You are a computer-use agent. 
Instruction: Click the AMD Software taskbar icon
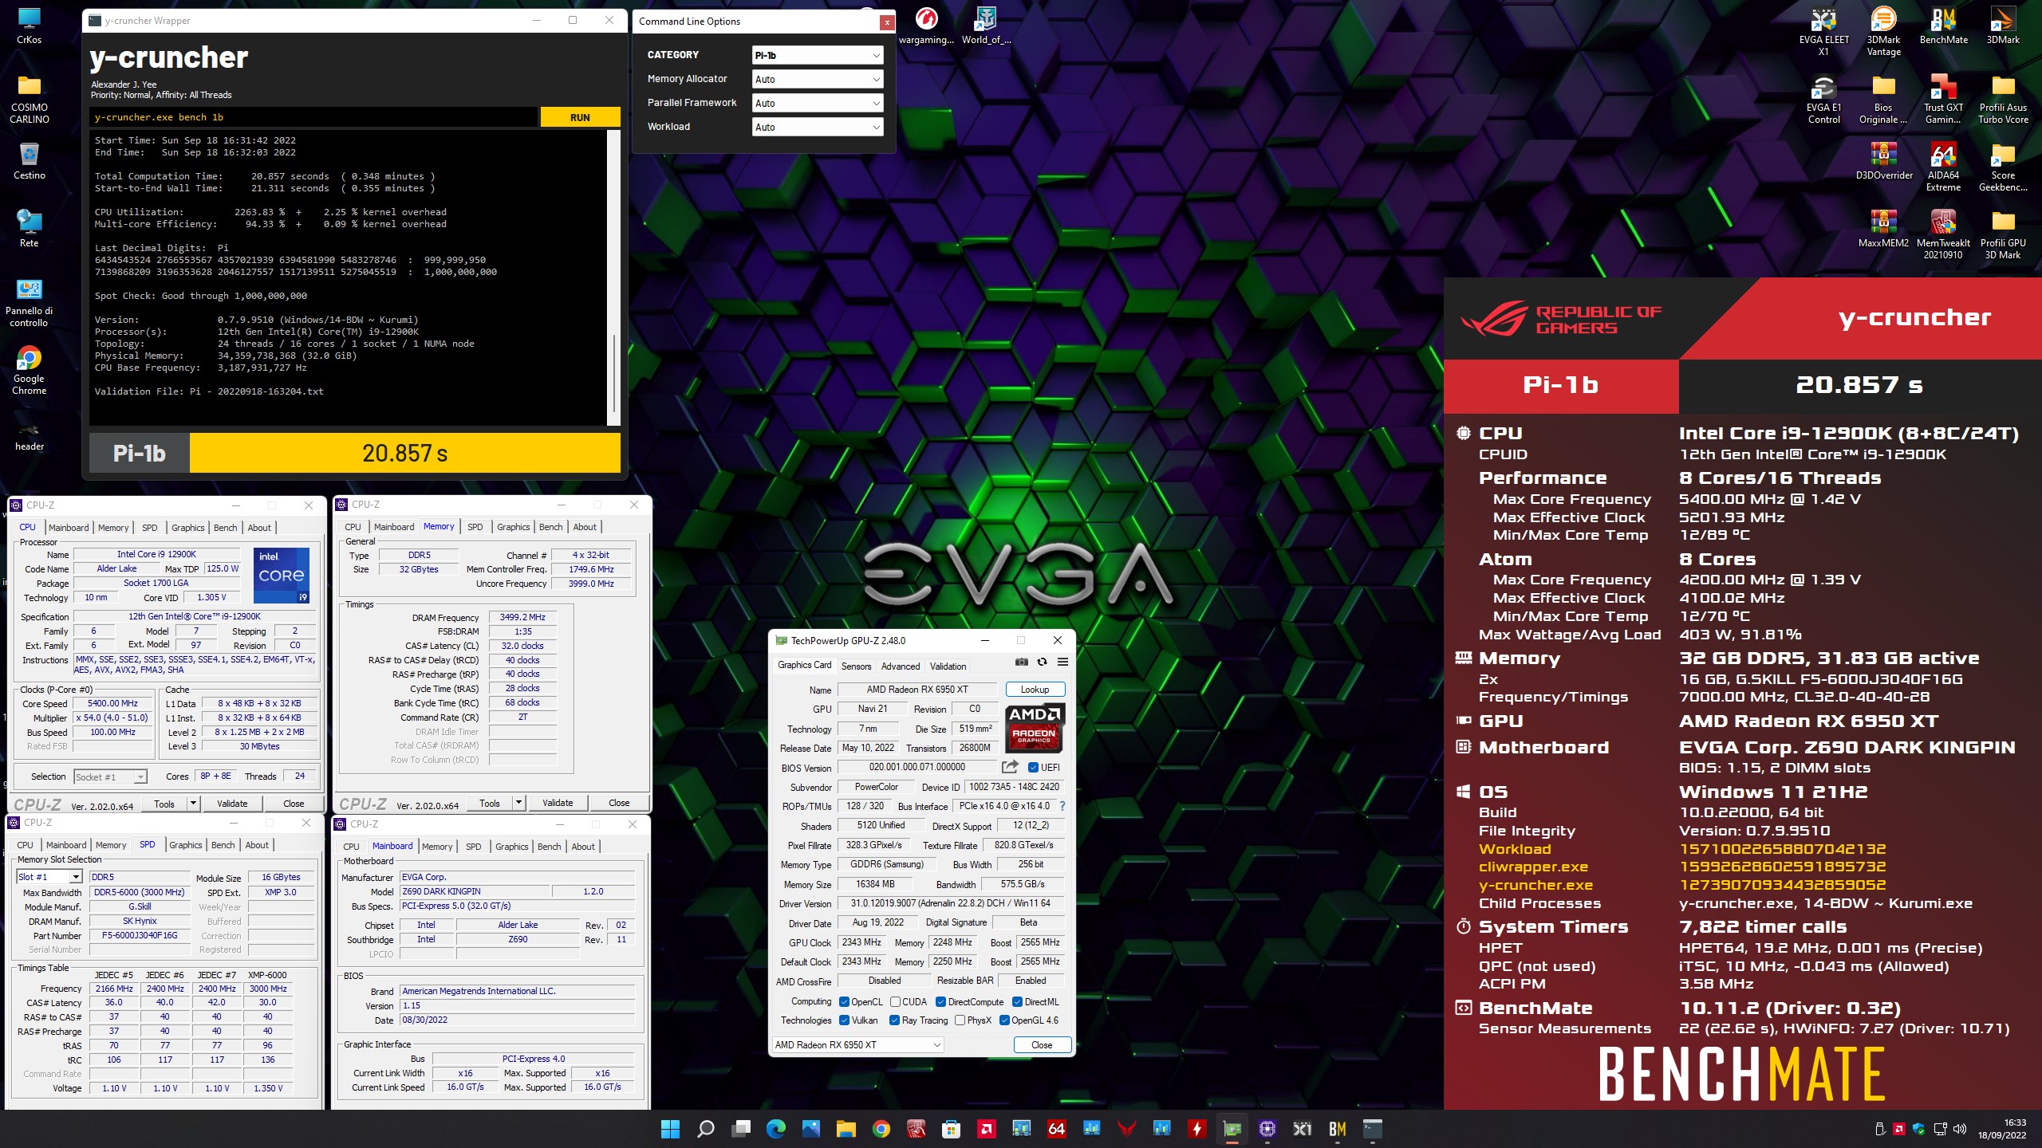pyautogui.click(x=986, y=1129)
